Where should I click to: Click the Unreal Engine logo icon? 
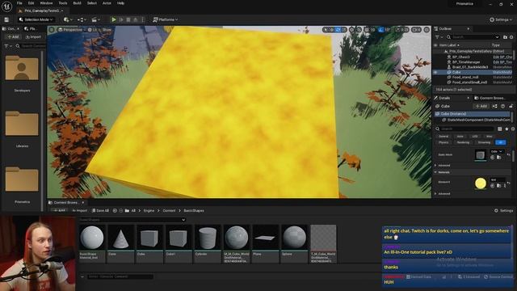click(x=6, y=6)
